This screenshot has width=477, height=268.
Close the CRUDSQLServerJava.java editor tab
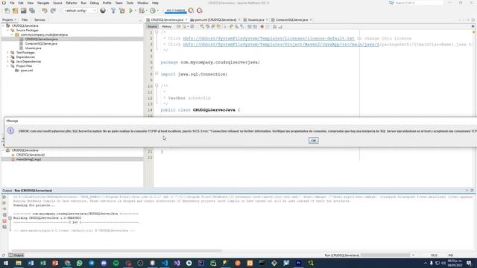coord(186,20)
